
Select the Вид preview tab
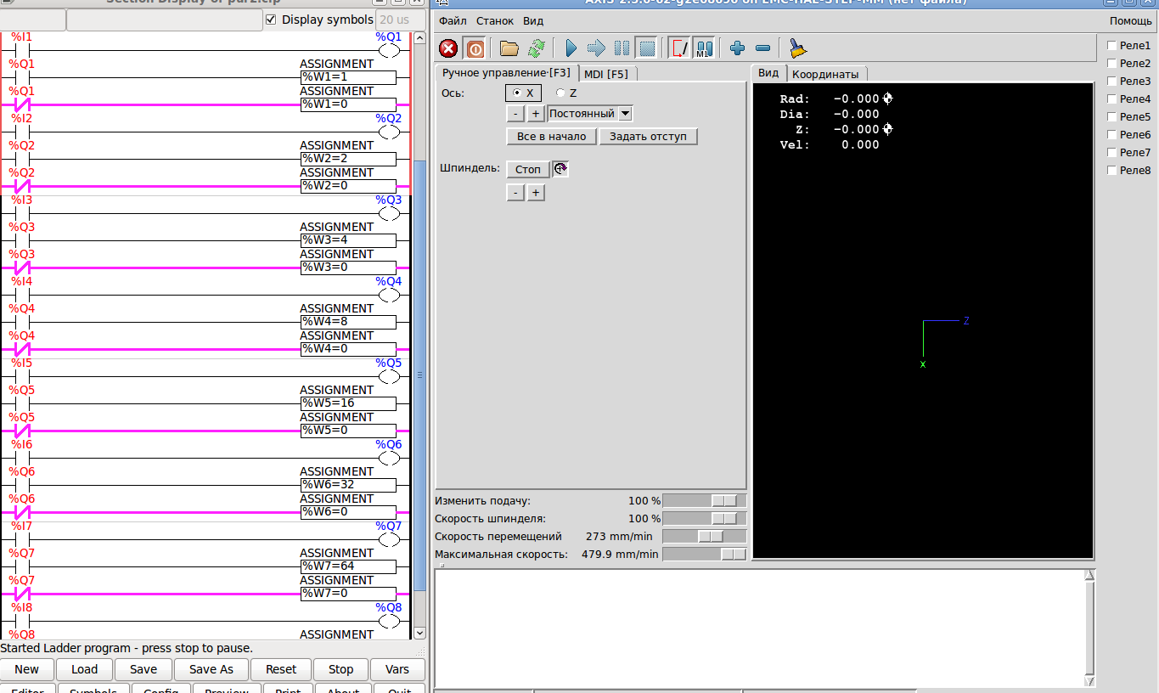768,73
